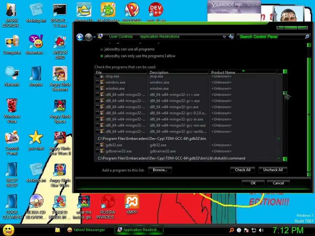Viewport: 315px width, 236px height.
Task: Open the you tried star icon
Action: (36, 140)
